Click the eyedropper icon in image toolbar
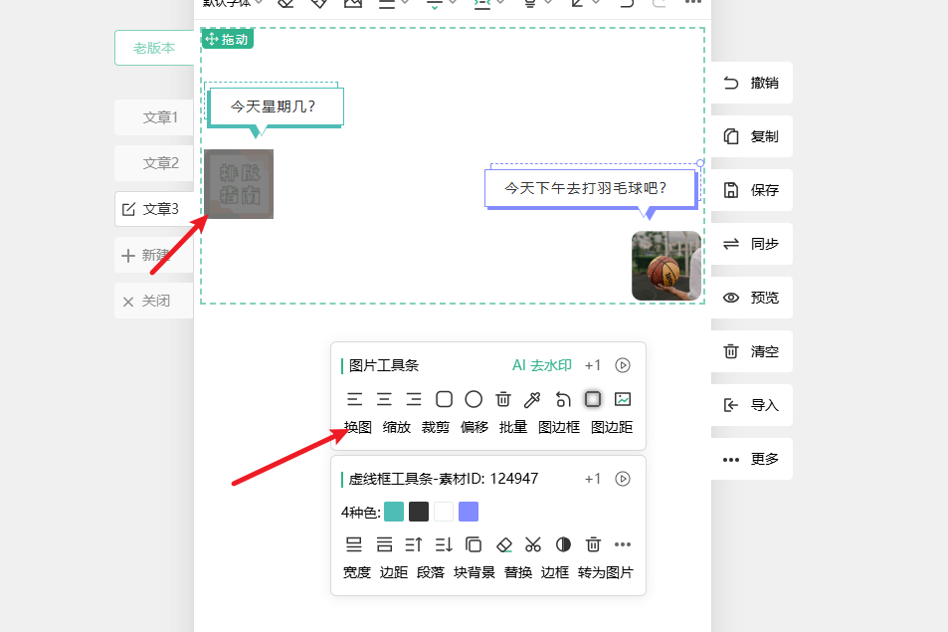 pos(533,399)
